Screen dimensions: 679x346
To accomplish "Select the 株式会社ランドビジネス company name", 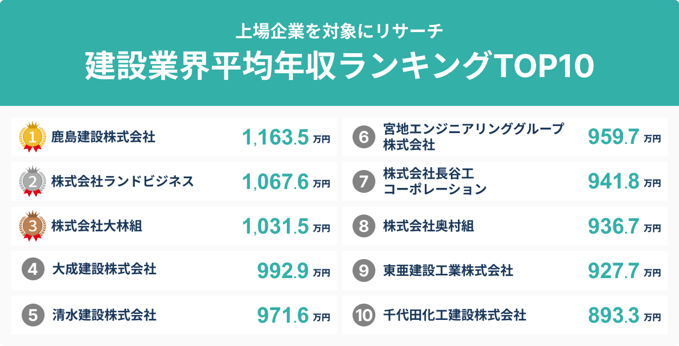I will pos(122,181).
